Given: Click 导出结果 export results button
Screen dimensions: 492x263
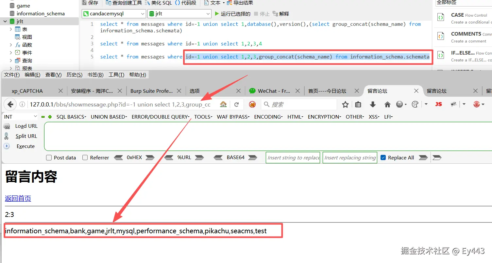Looking at the screenshot, I should tap(240, 3).
